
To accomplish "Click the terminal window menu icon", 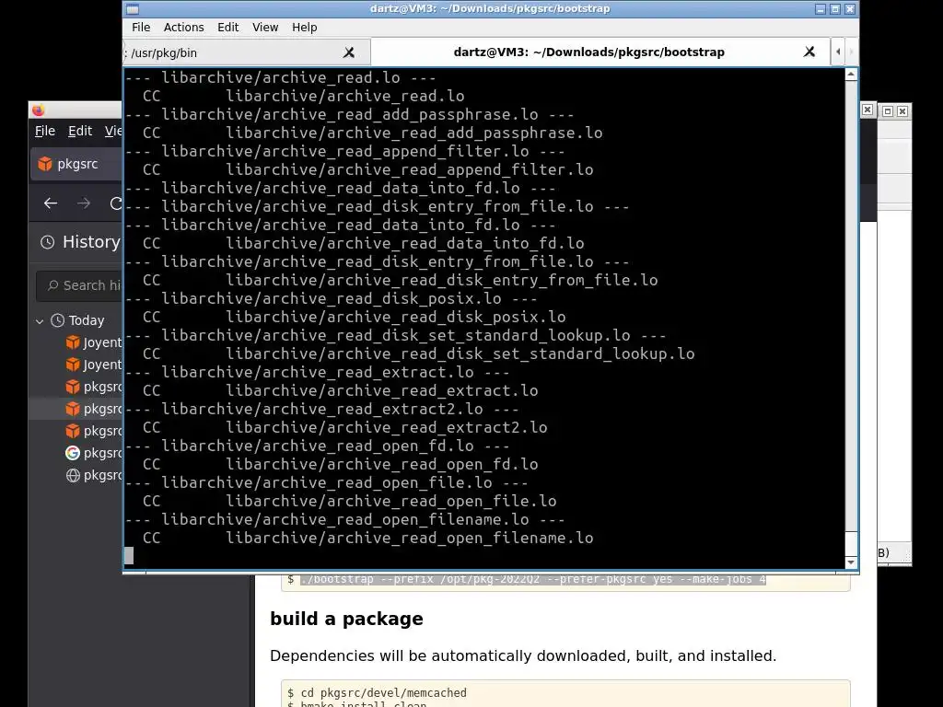I will click(133, 9).
